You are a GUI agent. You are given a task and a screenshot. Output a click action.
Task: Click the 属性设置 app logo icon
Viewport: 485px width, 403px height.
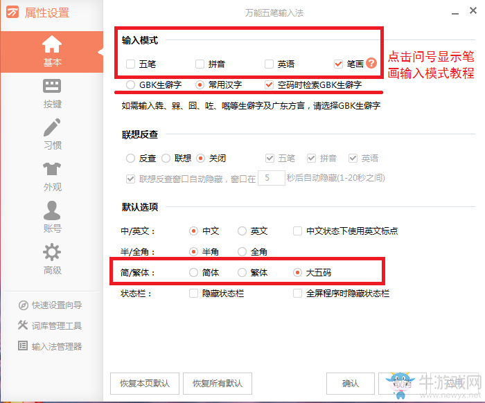tap(12, 12)
